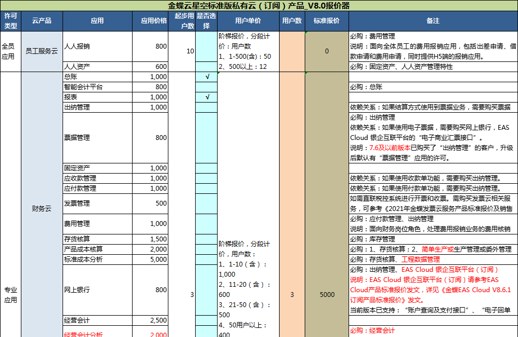Select the 人人资产 application cell
The width and height of the screenshot is (518, 337).
97,67
